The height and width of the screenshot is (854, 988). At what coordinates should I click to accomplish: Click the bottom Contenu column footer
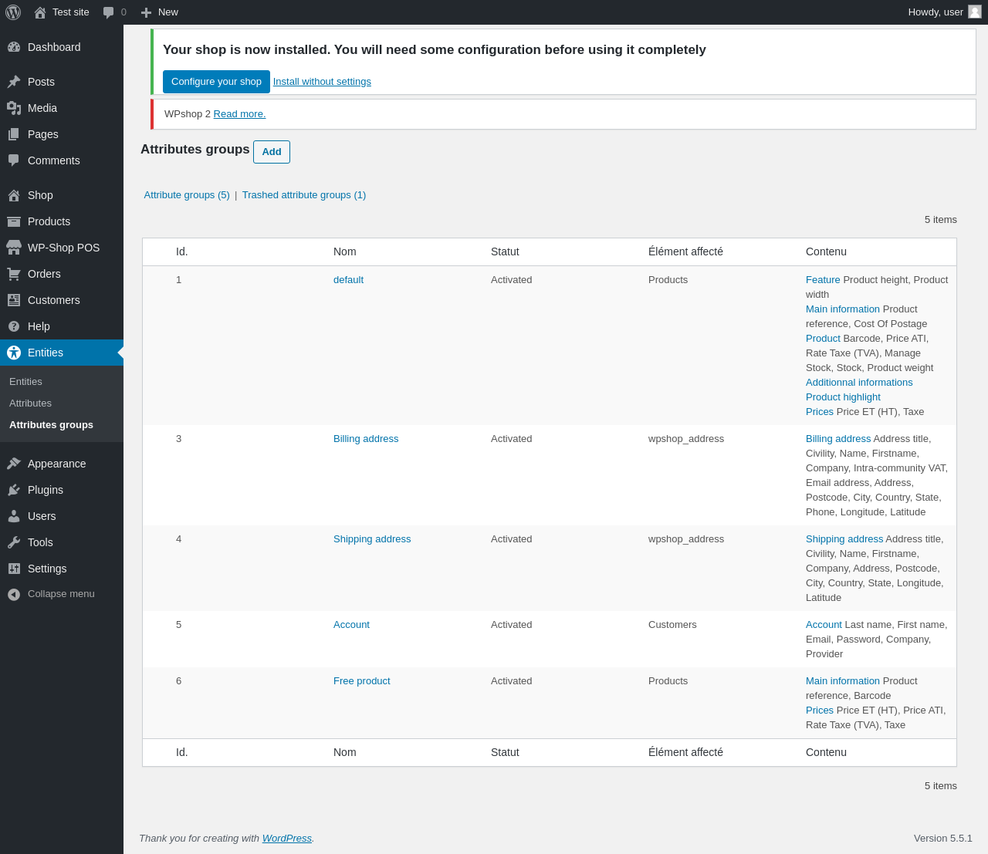pos(826,752)
